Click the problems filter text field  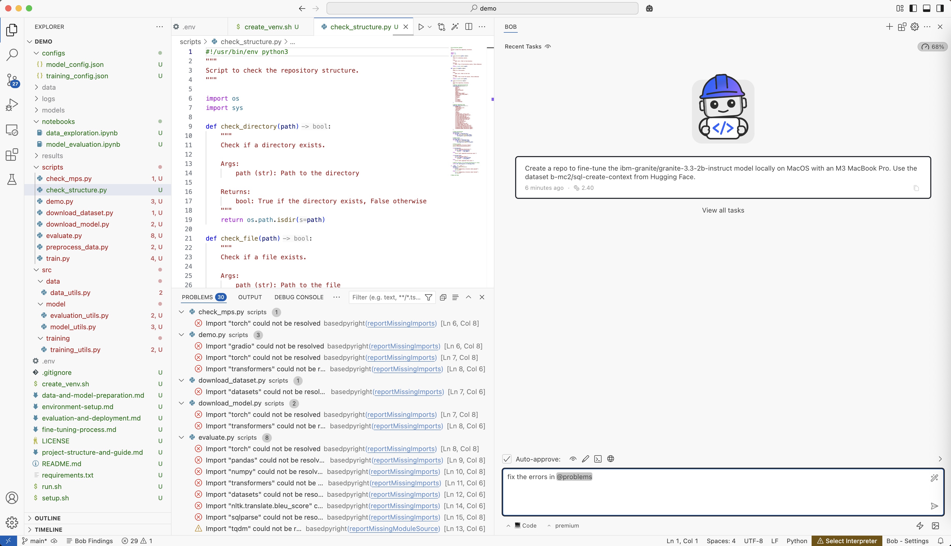click(x=386, y=297)
